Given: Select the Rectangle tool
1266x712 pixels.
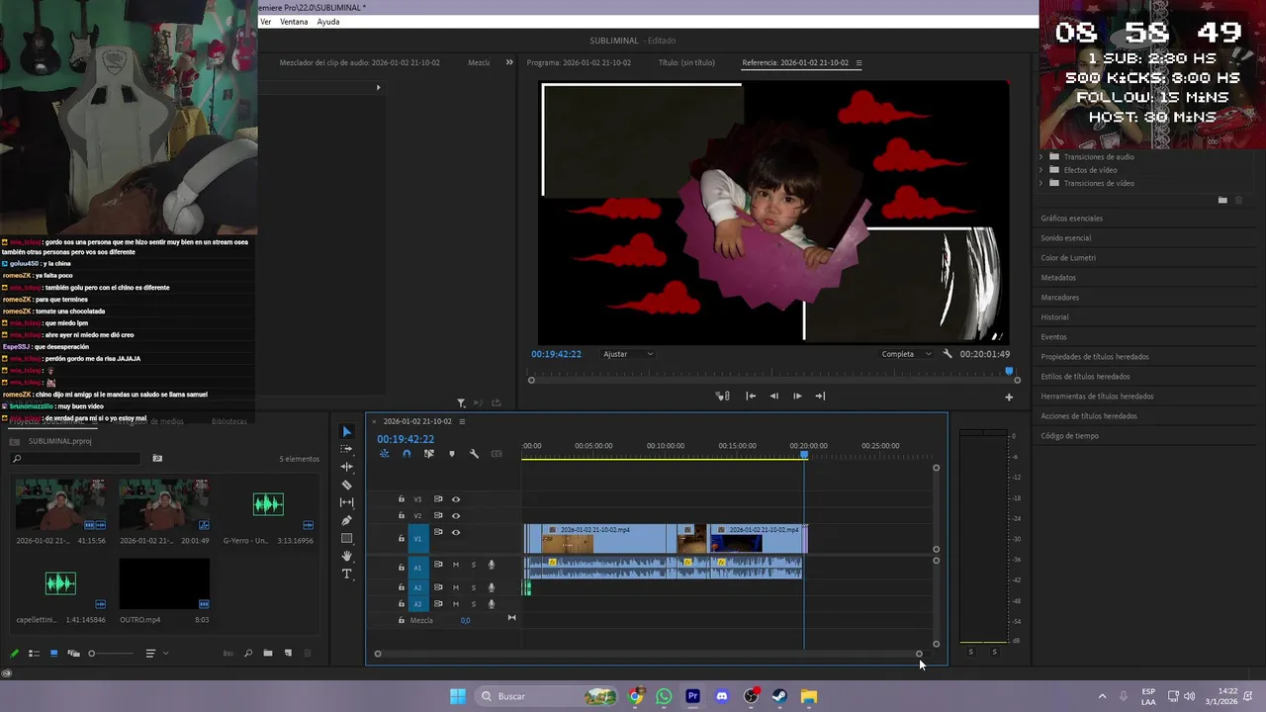Looking at the screenshot, I should pos(346,538).
